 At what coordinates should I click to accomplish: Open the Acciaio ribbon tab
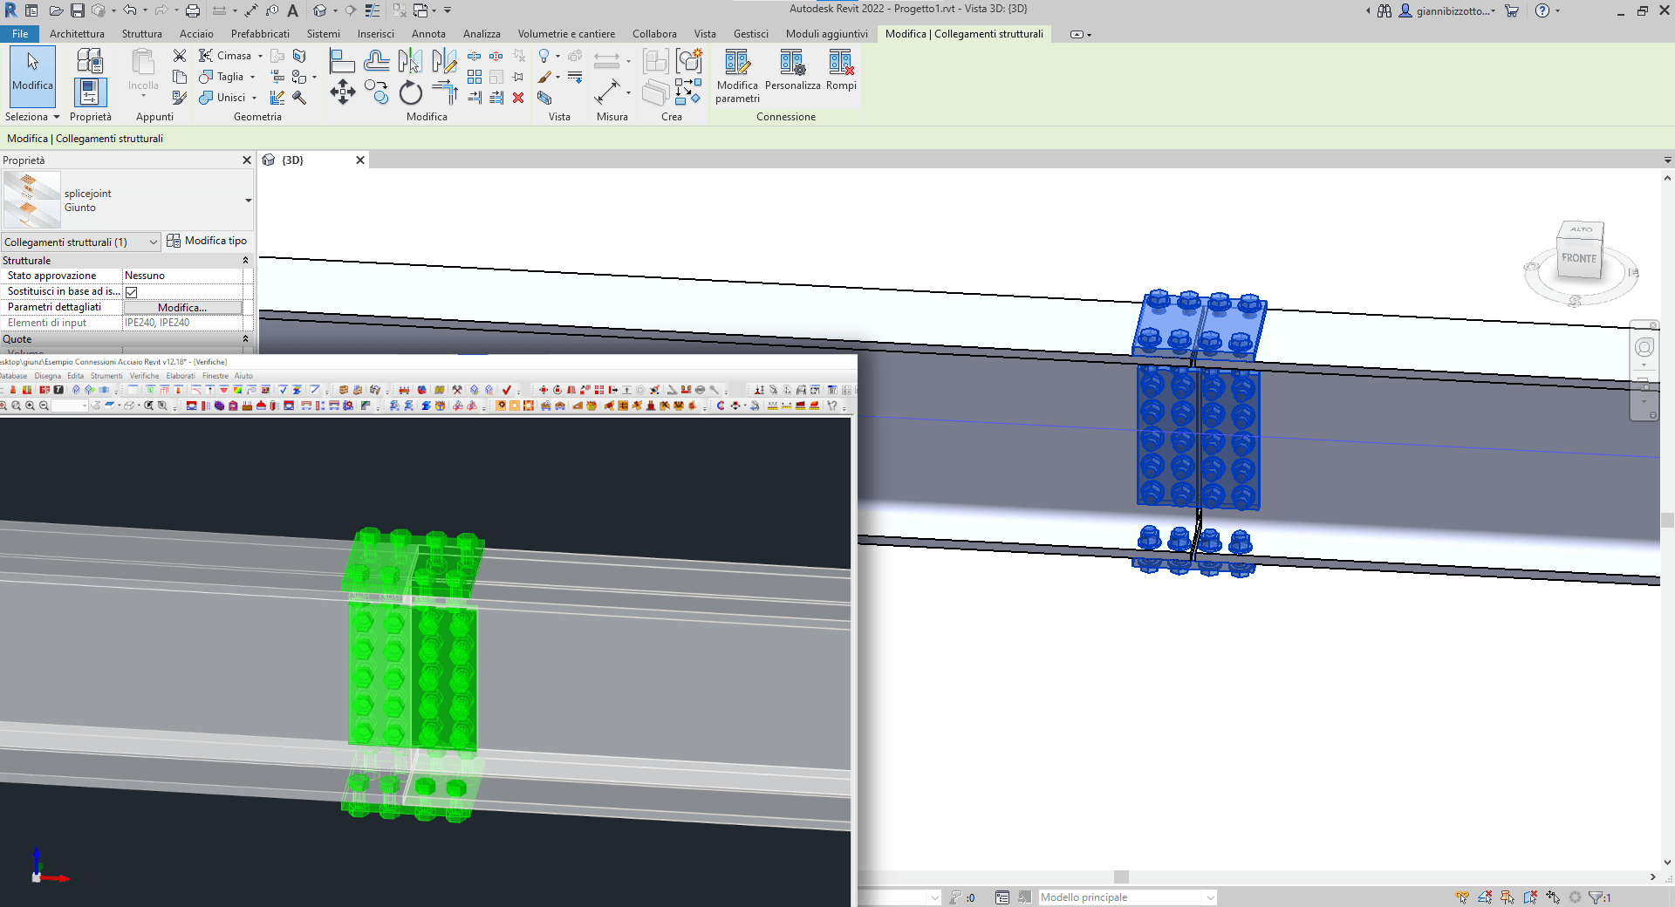pos(196,34)
